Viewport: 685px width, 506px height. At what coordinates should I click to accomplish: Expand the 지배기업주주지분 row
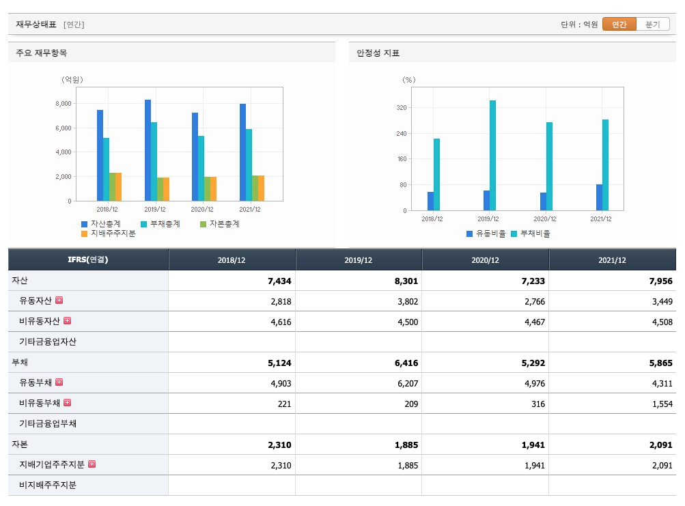pyautogui.click(x=92, y=464)
